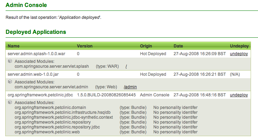258x140 pixels.
Task: Click the Undeploy column header
Action: point(239,46)
